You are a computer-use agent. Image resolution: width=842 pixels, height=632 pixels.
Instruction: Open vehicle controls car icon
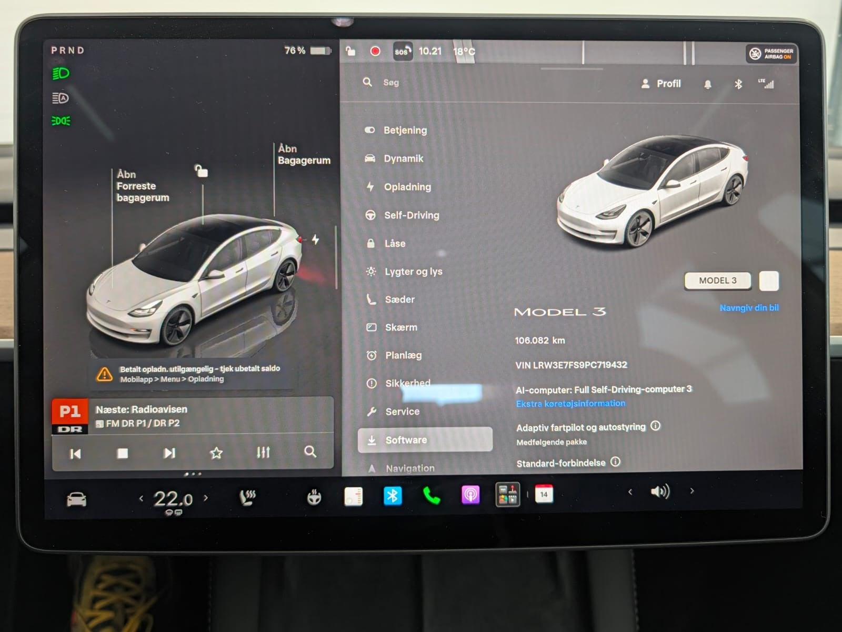point(76,499)
